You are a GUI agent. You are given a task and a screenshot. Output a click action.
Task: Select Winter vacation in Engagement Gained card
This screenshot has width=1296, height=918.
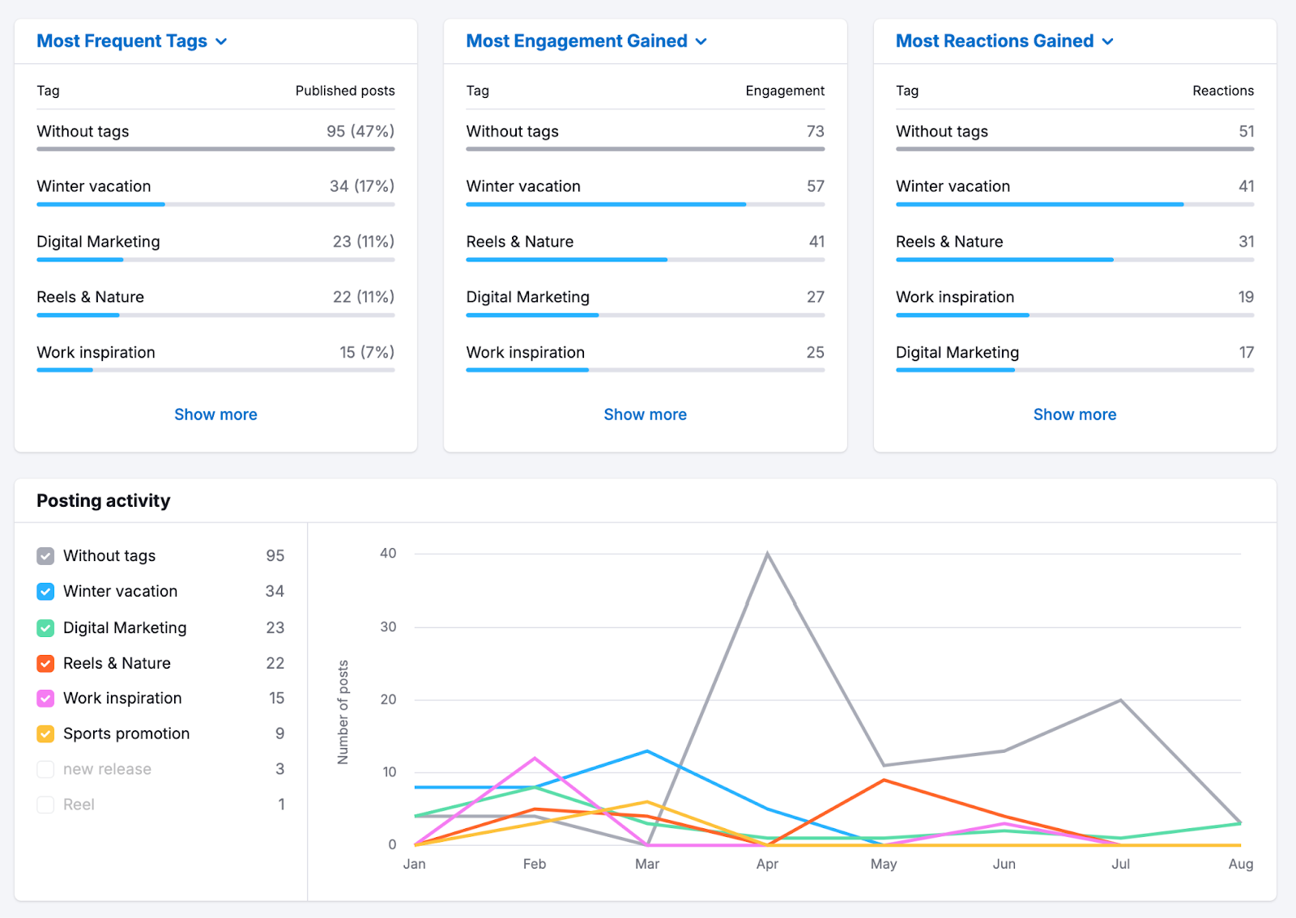click(x=645, y=191)
